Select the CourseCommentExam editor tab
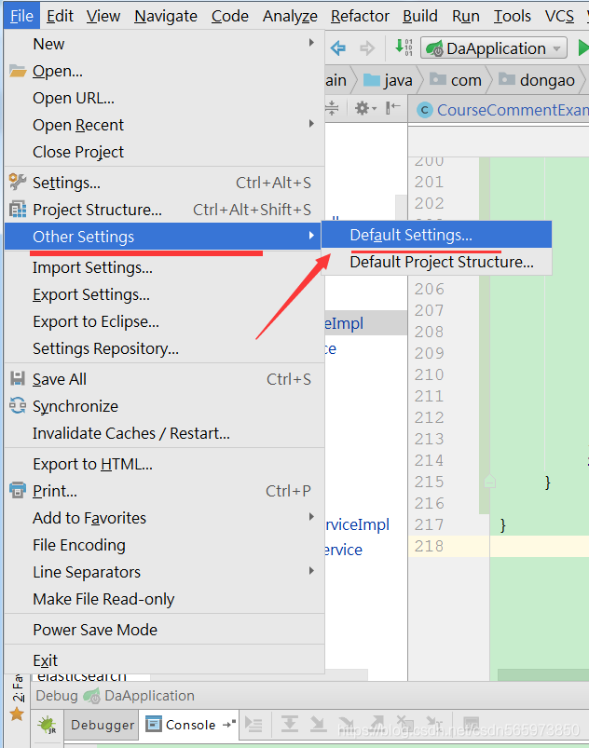589x748 pixels. coord(502,110)
